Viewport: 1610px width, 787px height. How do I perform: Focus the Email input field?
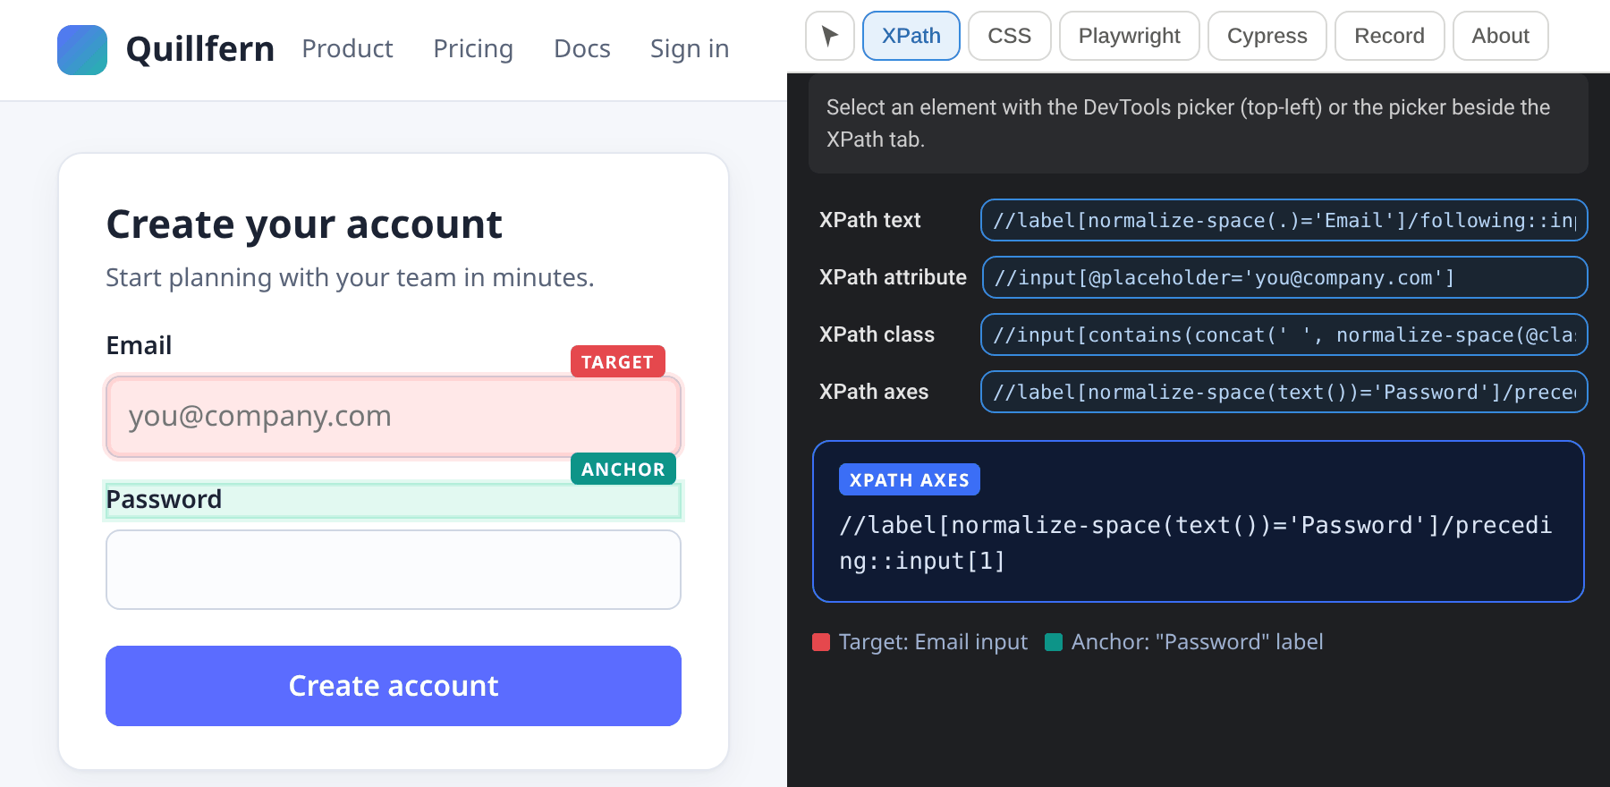point(394,417)
